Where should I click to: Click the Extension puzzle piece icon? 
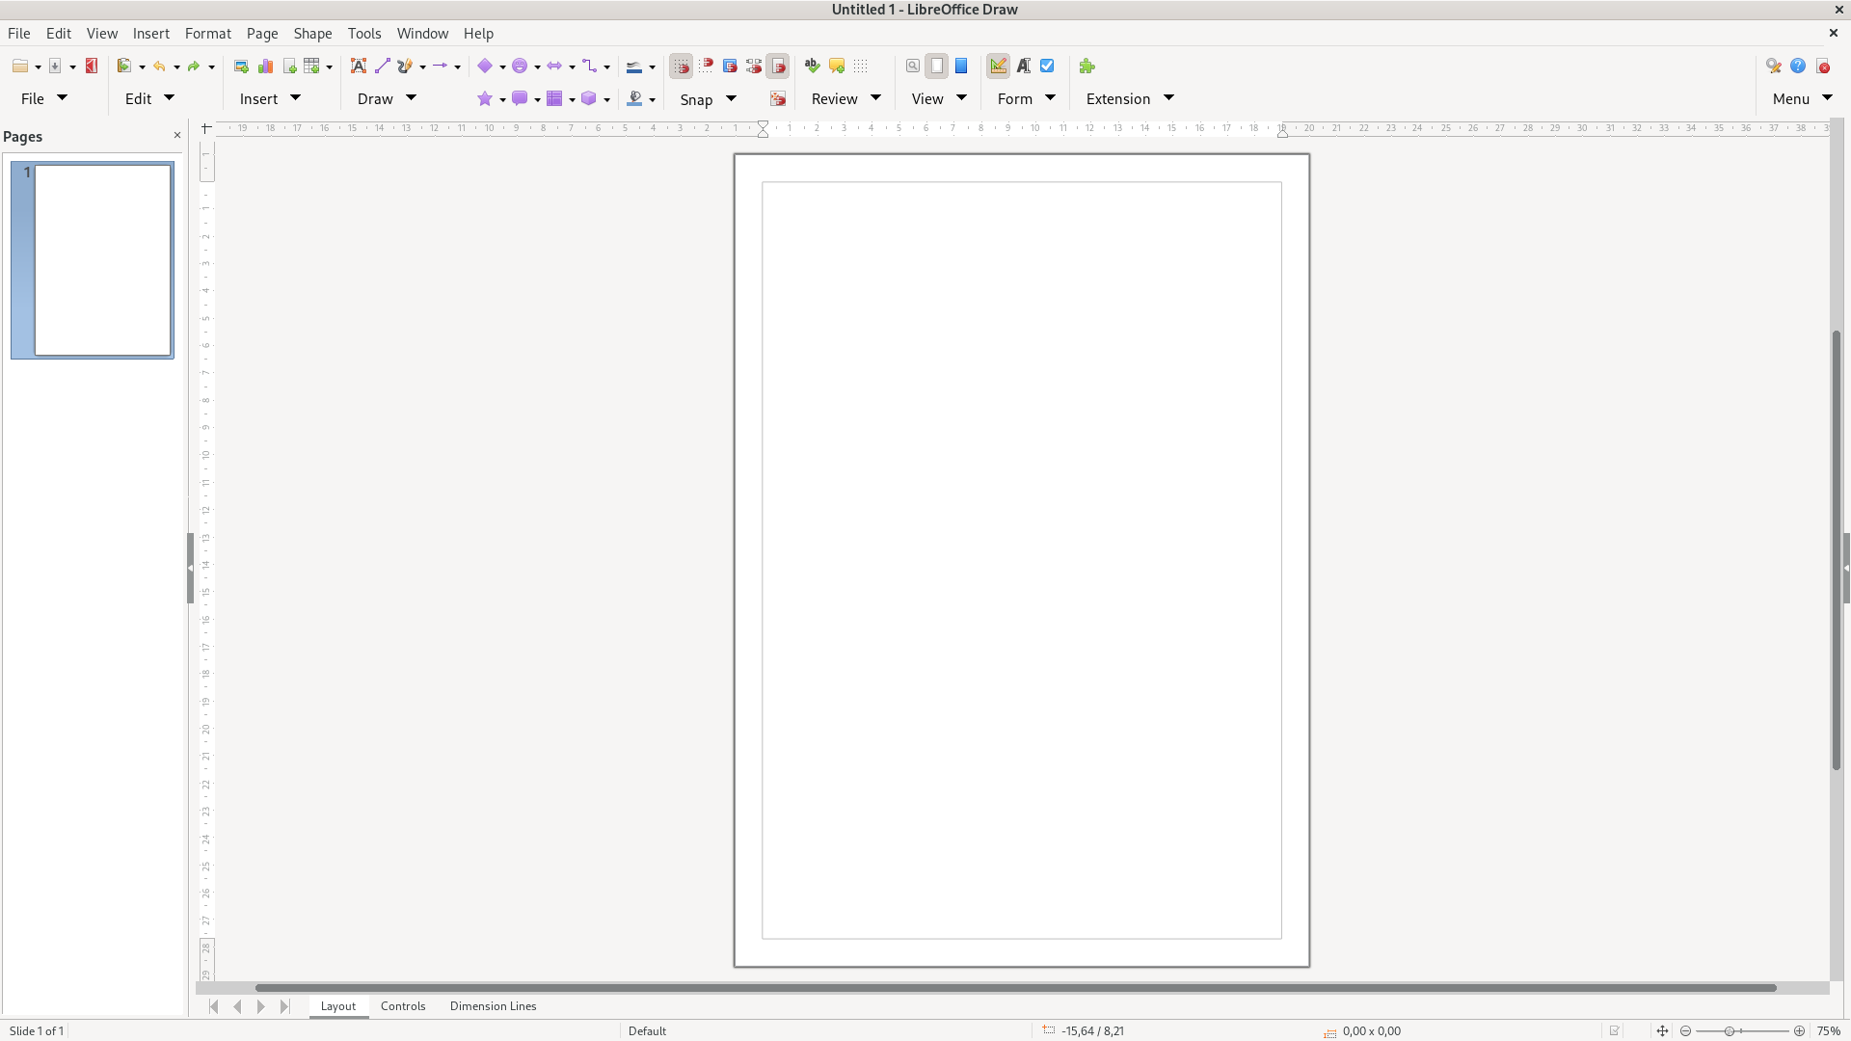point(1087,67)
